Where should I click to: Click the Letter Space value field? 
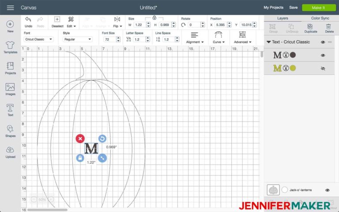(x=139, y=39)
